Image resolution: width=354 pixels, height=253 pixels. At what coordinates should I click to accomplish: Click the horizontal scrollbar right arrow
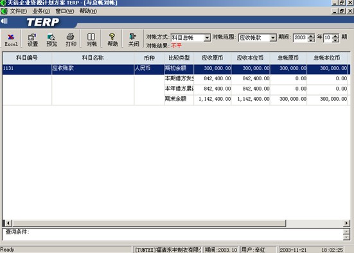(346, 223)
